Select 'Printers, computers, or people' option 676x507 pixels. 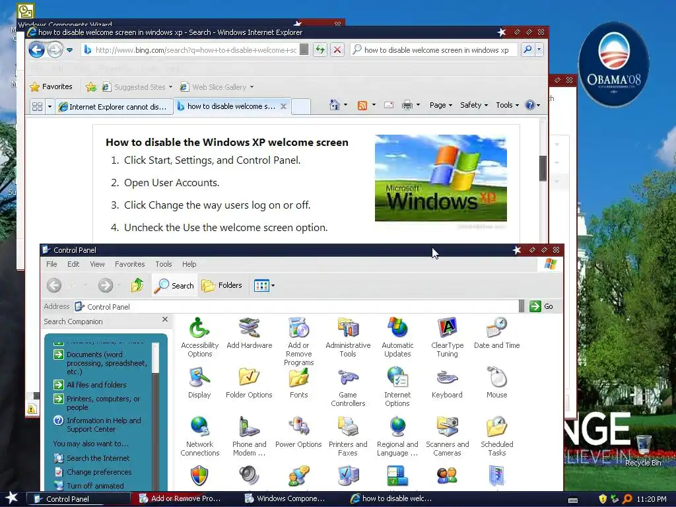96,403
